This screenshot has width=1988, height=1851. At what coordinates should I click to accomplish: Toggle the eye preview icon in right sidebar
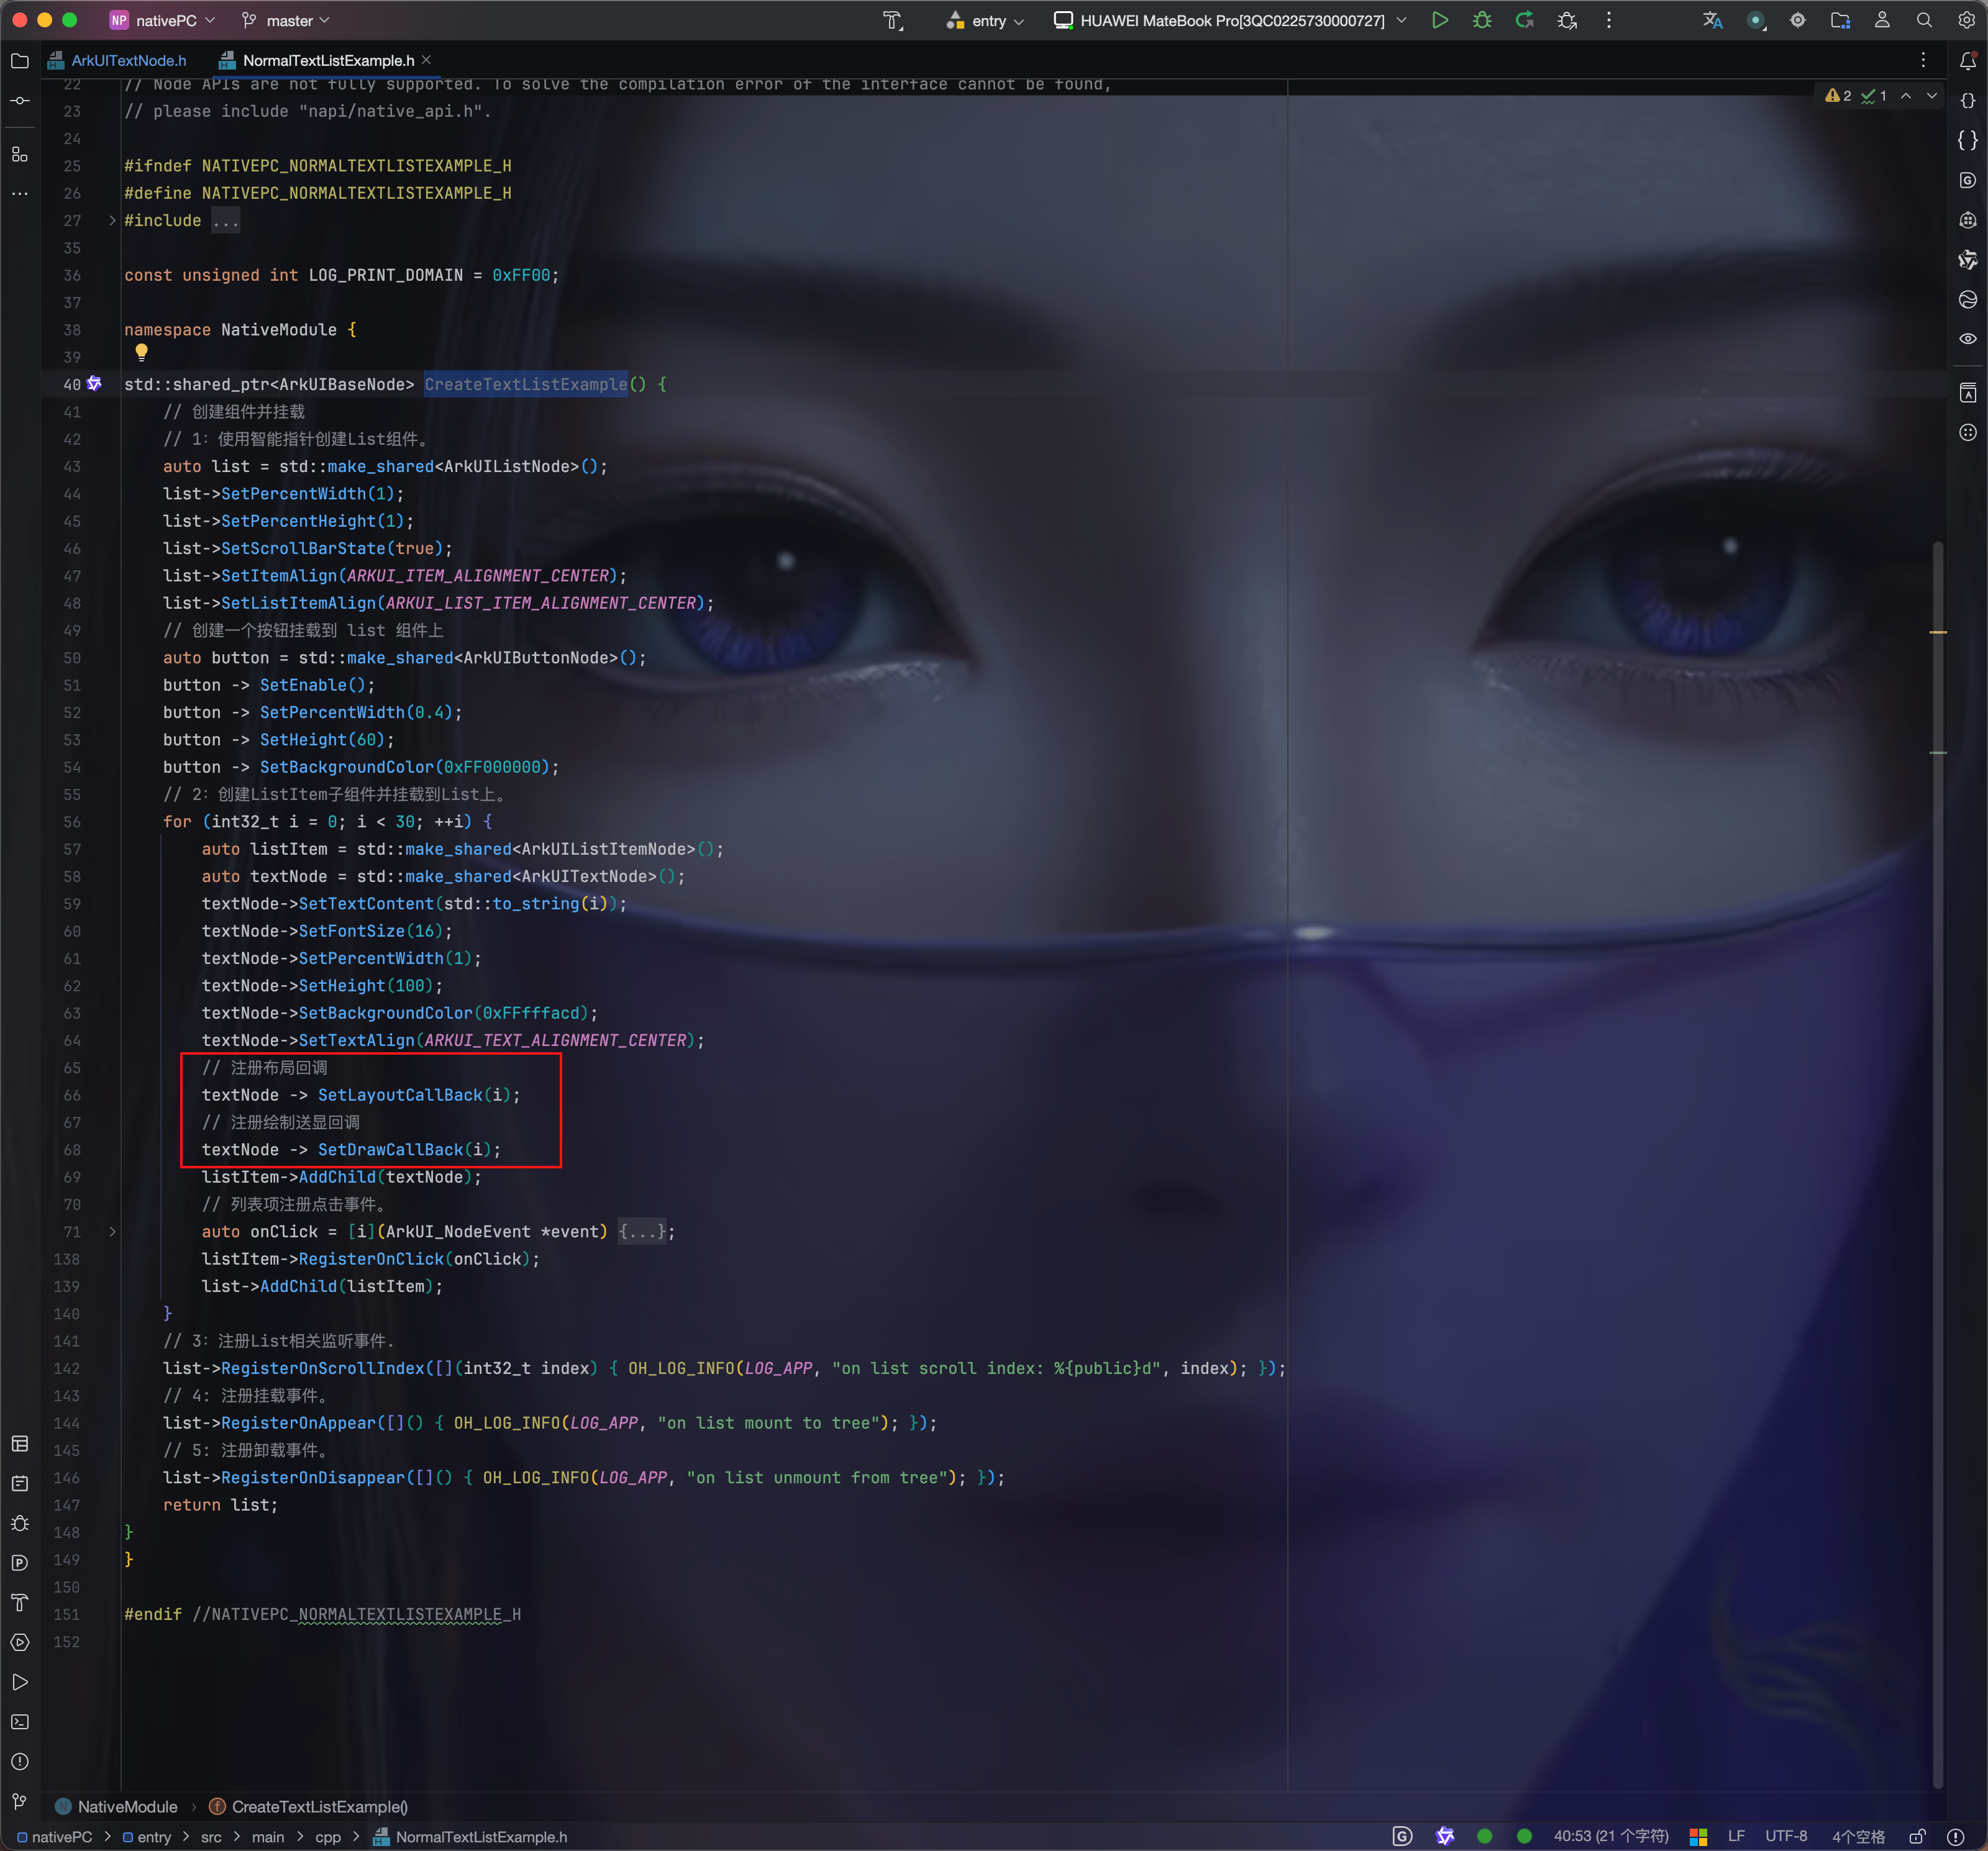click(x=1967, y=339)
